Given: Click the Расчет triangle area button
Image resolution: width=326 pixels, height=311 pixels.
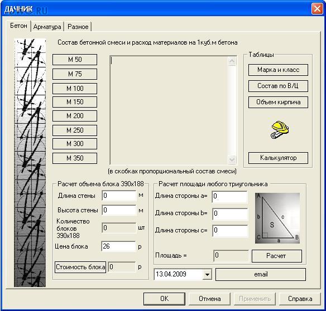Looking at the screenshot, I should (x=277, y=256).
